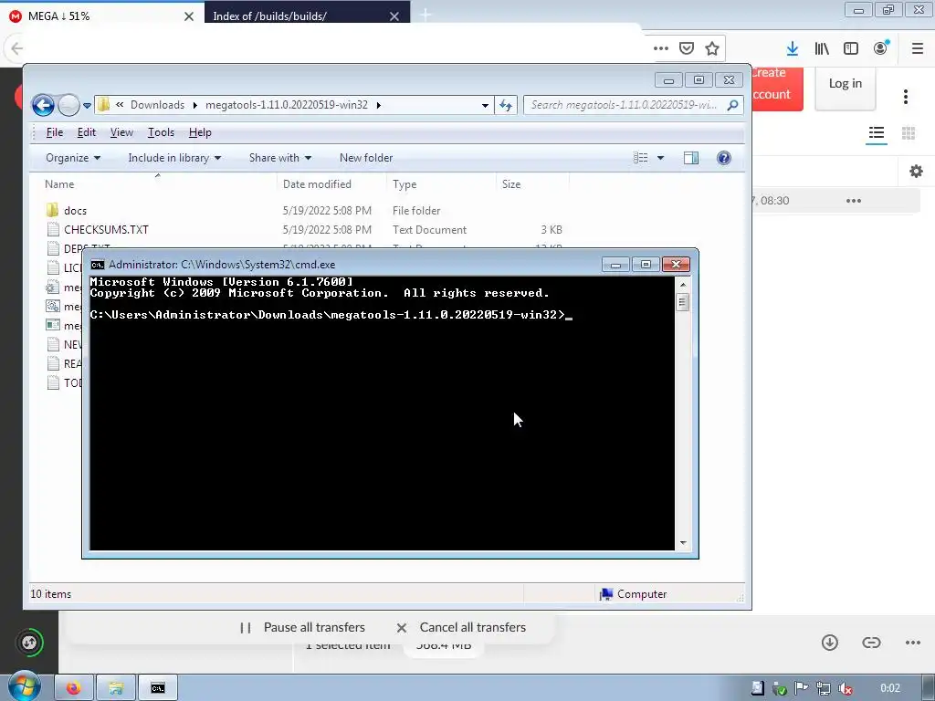The width and height of the screenshot is (935, 701).
Task: Click the muted volume icon in system tray
Action: [x=845, y=688]
